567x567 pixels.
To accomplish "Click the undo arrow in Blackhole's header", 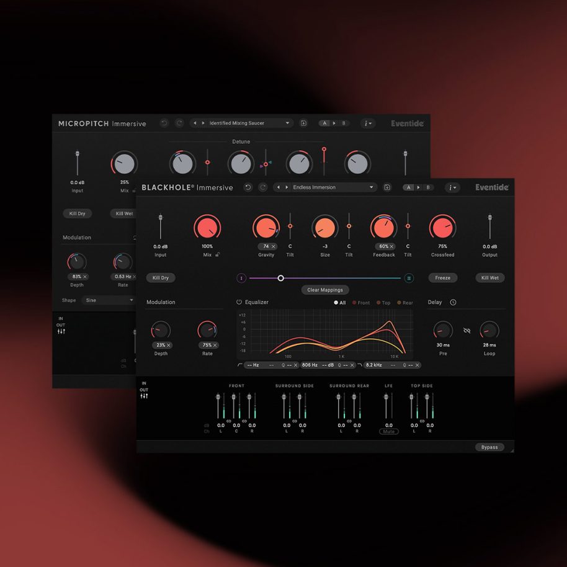I will click(x=248, y=187).
